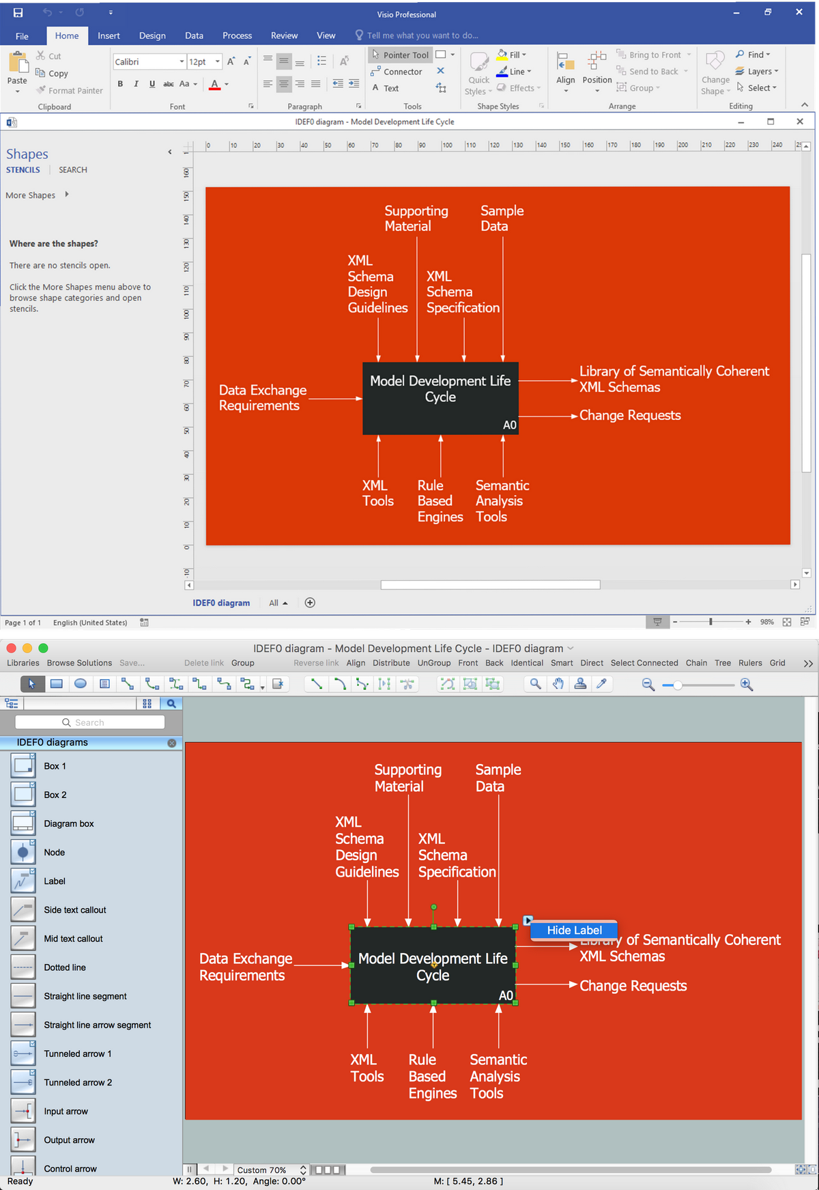Click fit page to window icon
Viewport: 819px width, 1190px height.
[x=787, y=622]
